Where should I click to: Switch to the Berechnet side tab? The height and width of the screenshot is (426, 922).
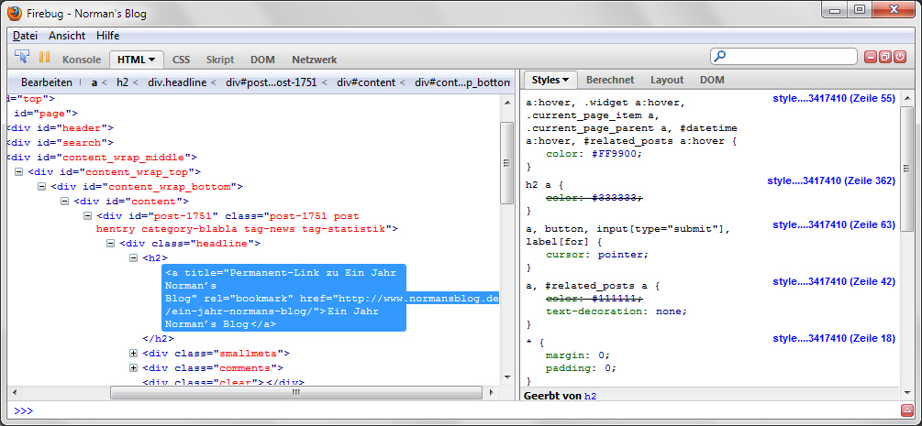point(610,80)
